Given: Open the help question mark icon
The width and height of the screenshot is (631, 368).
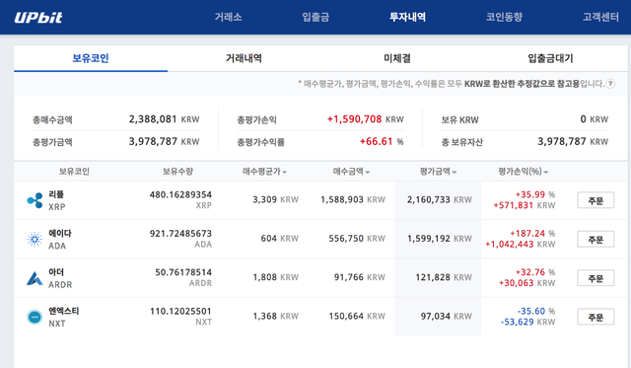Looking at the screenshot, I should (610, 84).
